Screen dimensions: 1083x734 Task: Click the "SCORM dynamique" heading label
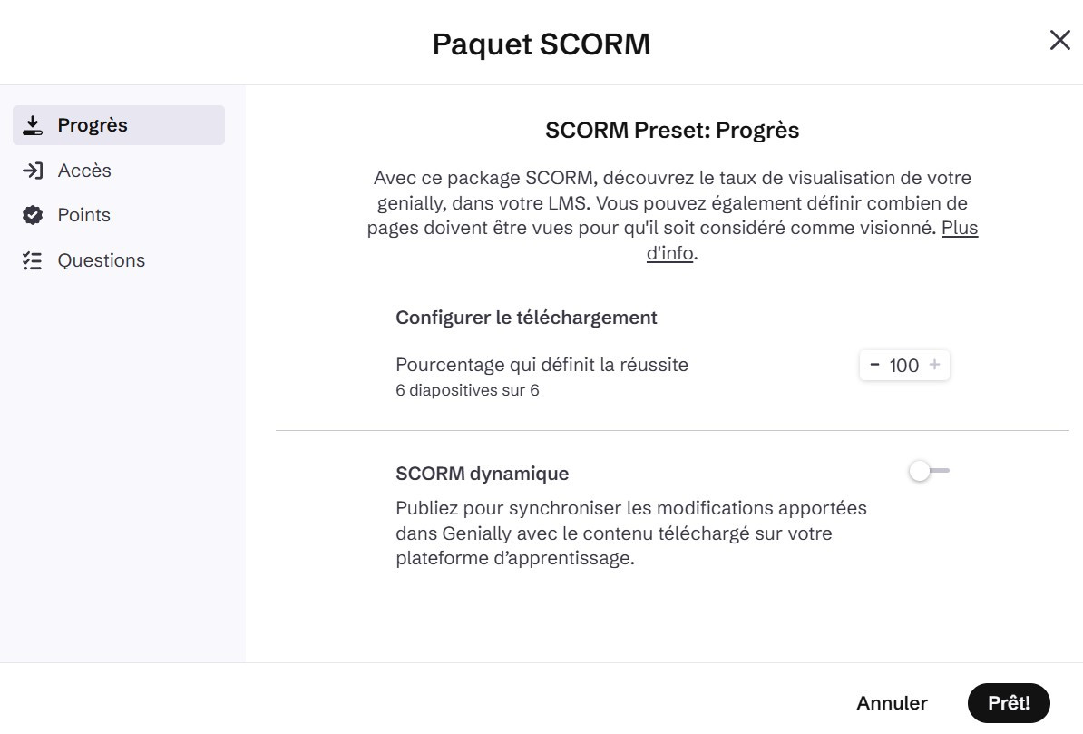(x=483, y=473)
